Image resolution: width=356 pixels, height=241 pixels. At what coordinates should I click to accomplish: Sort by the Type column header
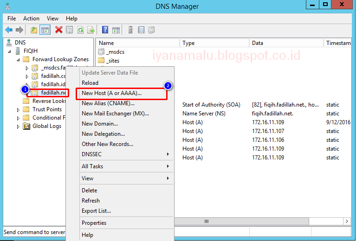coord(214,43)
